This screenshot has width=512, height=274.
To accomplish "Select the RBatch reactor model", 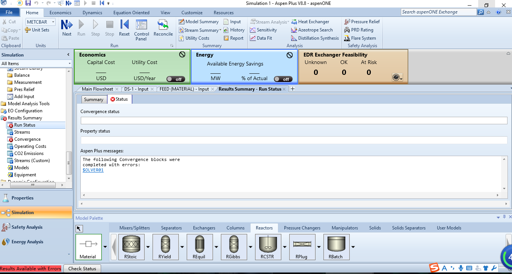I will point(336,247).
